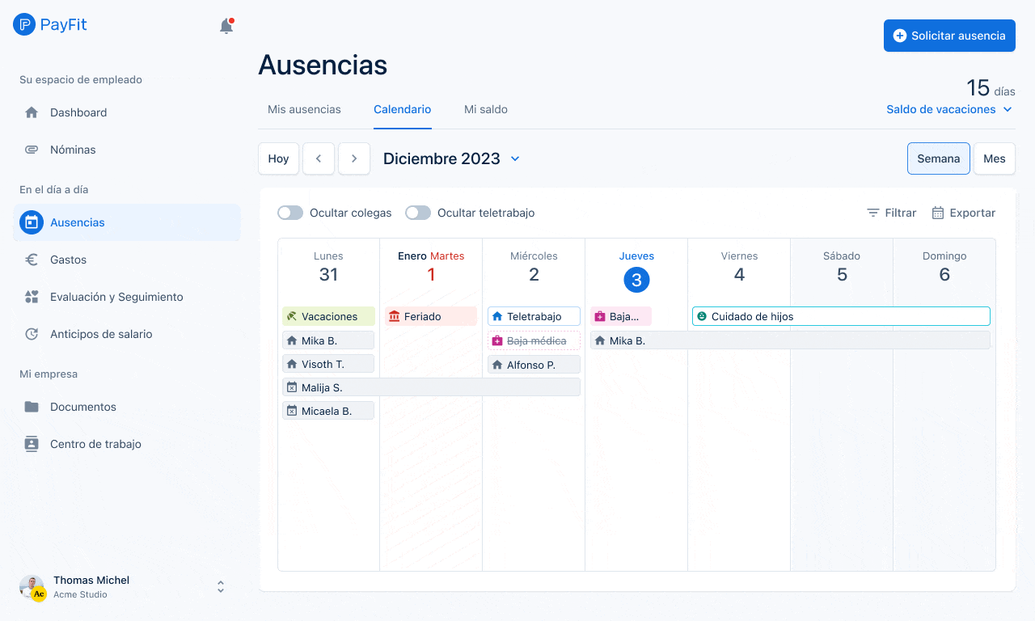The width and height of the screenshot is (1035, 621).
Task: Switch calendar to Mes view
Action: coord(995,158)
